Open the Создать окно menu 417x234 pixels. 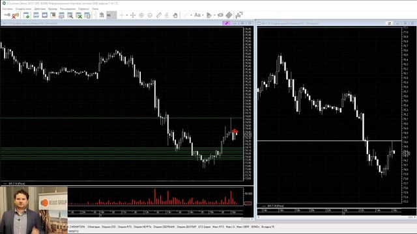23,8
